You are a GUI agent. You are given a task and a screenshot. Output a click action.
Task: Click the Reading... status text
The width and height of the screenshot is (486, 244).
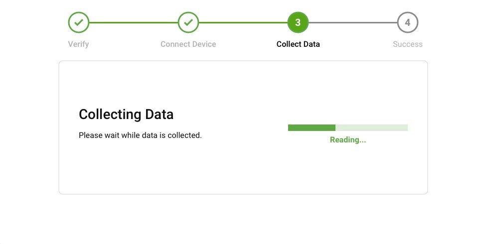348,140
